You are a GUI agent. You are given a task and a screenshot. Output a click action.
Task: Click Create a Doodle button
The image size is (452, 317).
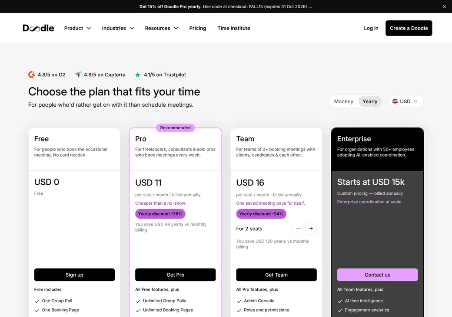click(x=409, y=28)
